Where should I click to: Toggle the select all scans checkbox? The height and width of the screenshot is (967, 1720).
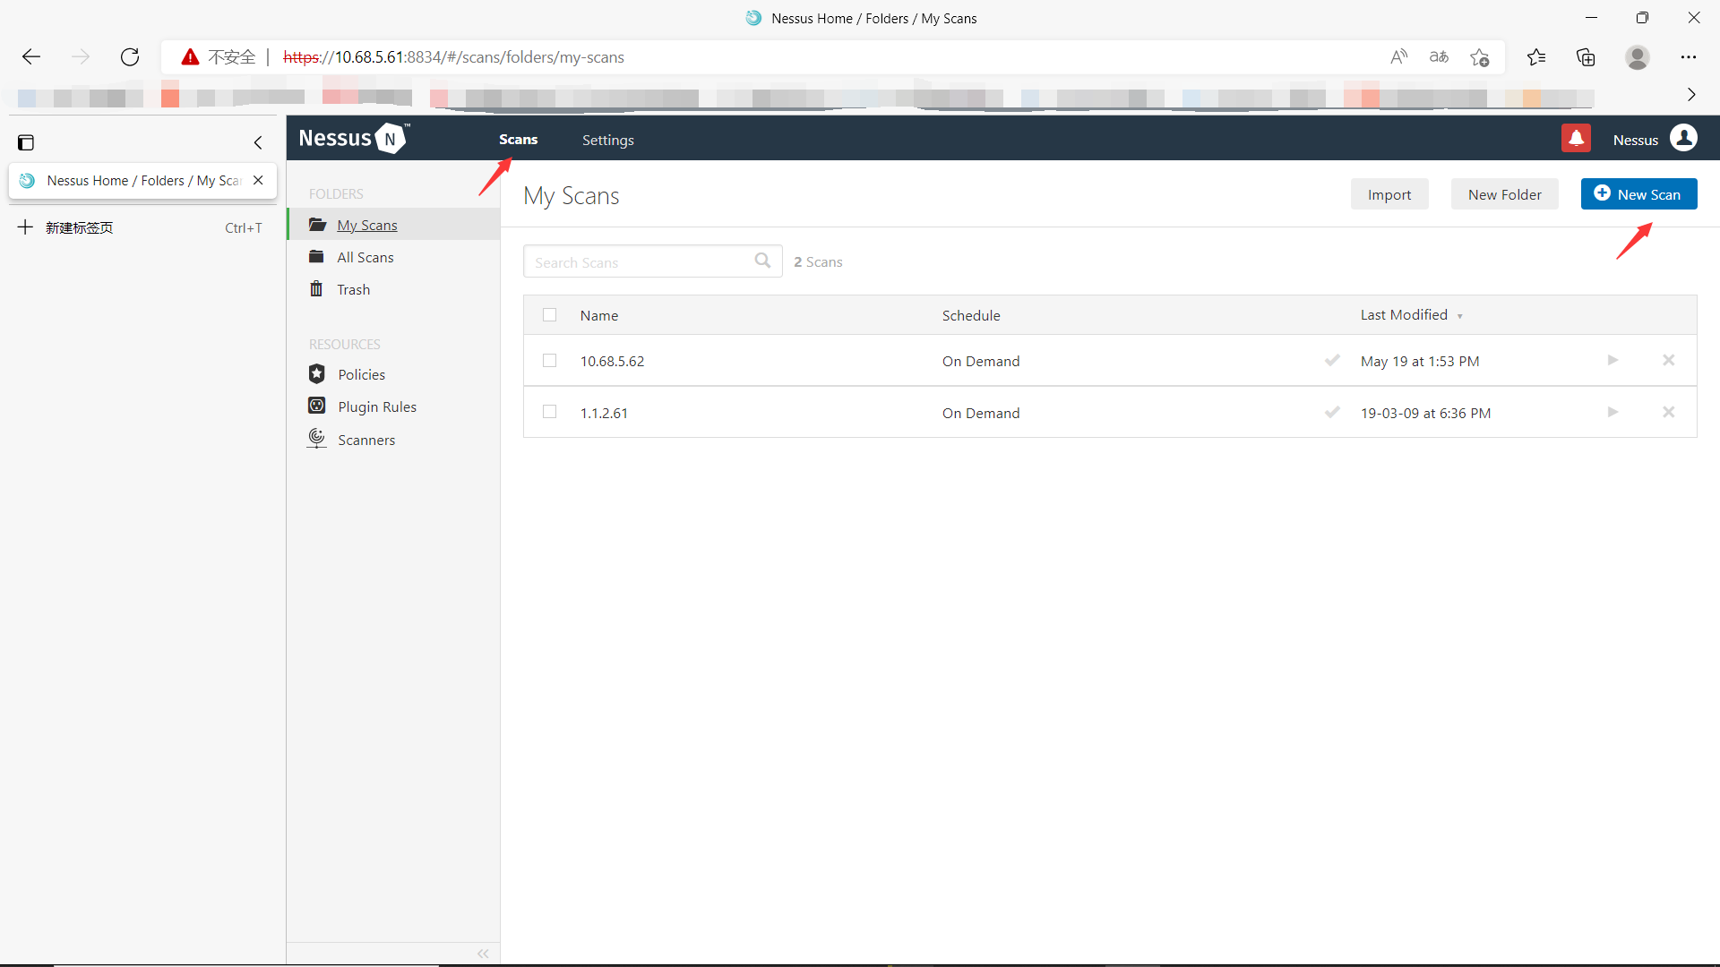point(549,314)
